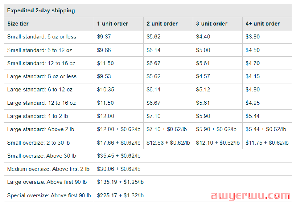
Task: Select the "Special oversize: Above first 90 lb" label
Action: [49, 195]
